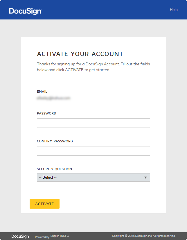The height and width of the screenshot is (240, 187).
Task: Click the copyright notice in the footer
Action: pyautogui.click(x=144, y=236)
